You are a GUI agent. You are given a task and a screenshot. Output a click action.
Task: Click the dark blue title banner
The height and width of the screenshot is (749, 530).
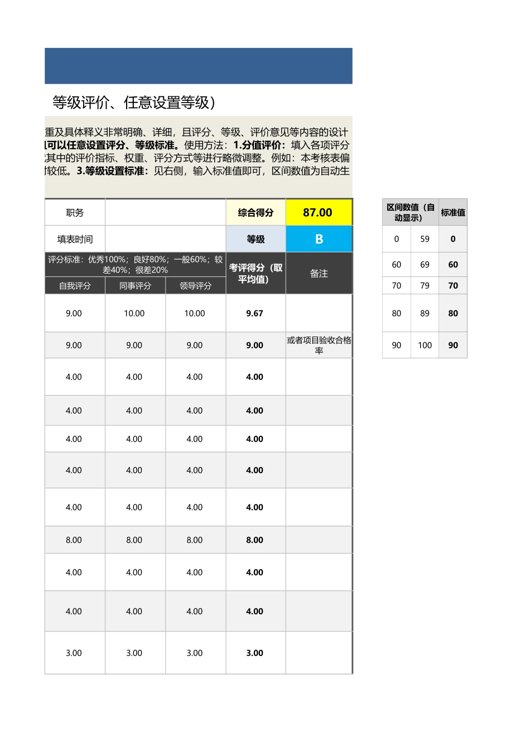tap(199, 66)
